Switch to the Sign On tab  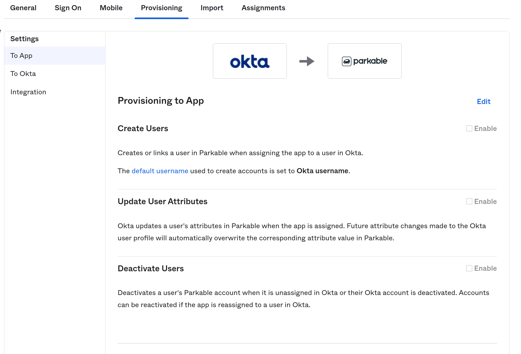point(68,8)
